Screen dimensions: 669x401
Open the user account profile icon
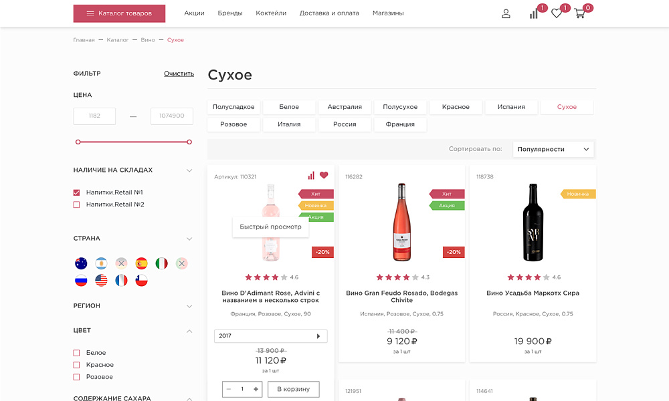pyautogui.click(x=506, y=13)
